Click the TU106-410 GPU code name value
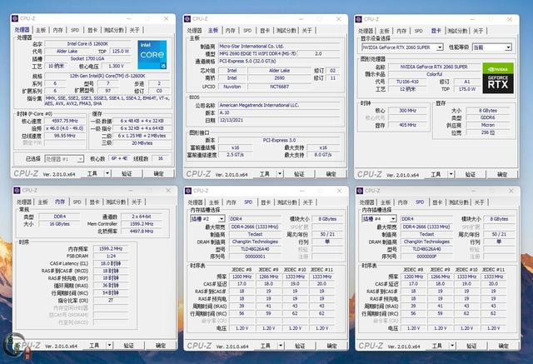533x364 pixels. [x=407, y=82]
